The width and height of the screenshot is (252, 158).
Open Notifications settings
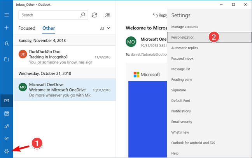click(209, 111)
